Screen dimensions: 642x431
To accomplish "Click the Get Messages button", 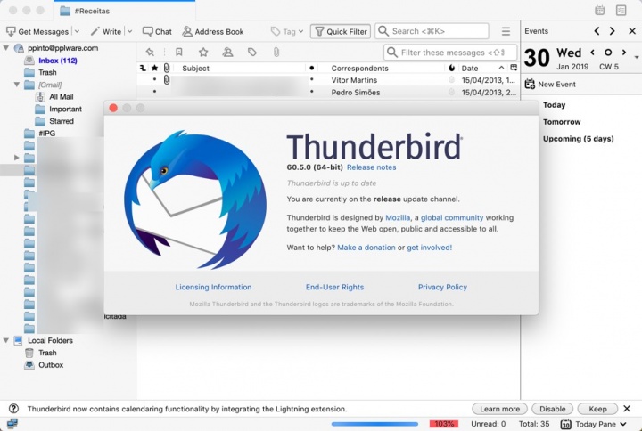I will point(37,31).
